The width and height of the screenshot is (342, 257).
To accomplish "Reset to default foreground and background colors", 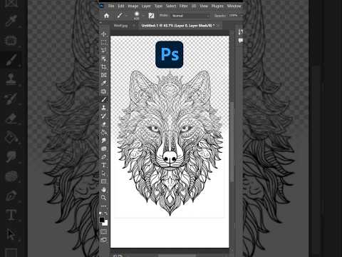I will [100, 213].
